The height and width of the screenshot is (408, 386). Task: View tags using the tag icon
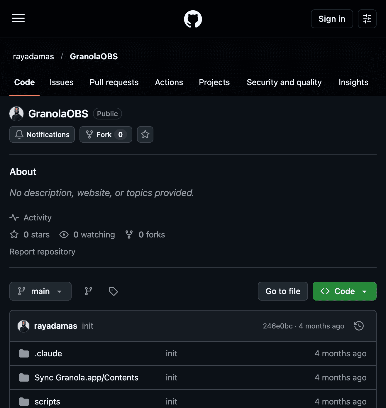(113, 291)
